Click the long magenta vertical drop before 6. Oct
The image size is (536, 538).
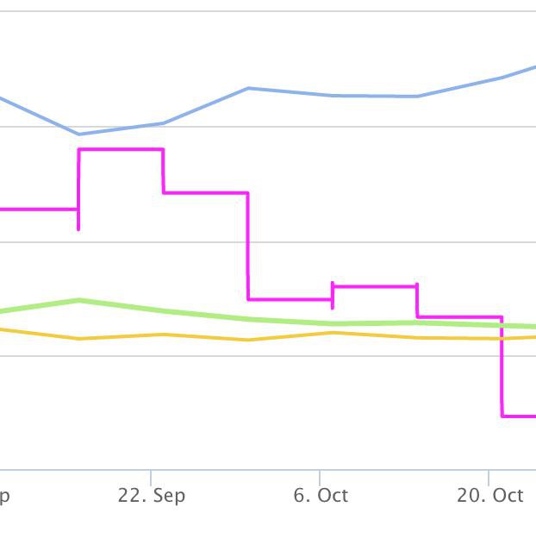pyautogui.click(x=248, y=246)
